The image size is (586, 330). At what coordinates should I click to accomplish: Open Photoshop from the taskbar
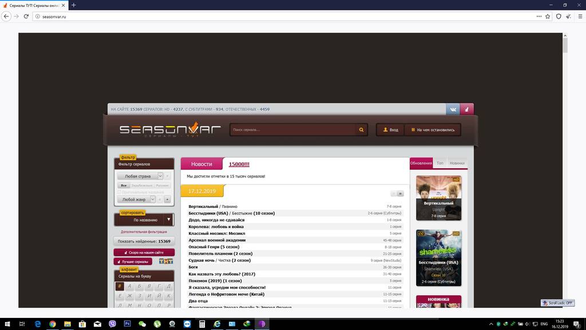coord(127,324)
